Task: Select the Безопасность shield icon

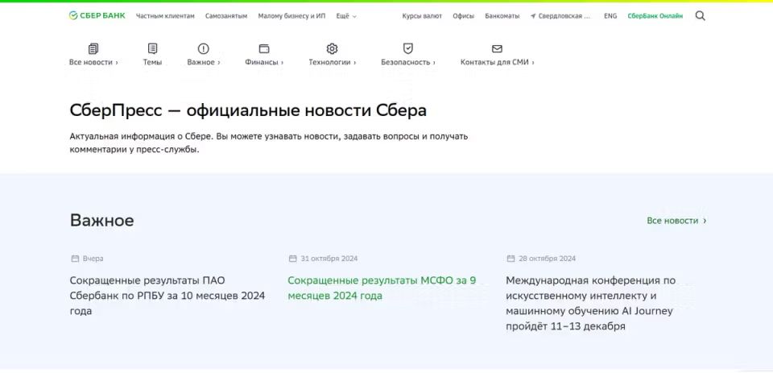Action: click(x=408, y=48)
